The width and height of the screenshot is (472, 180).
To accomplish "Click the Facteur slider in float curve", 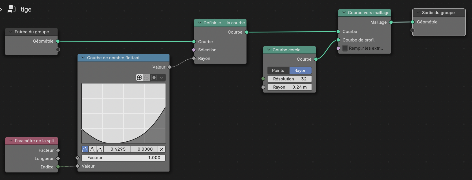I will [123, 158].
